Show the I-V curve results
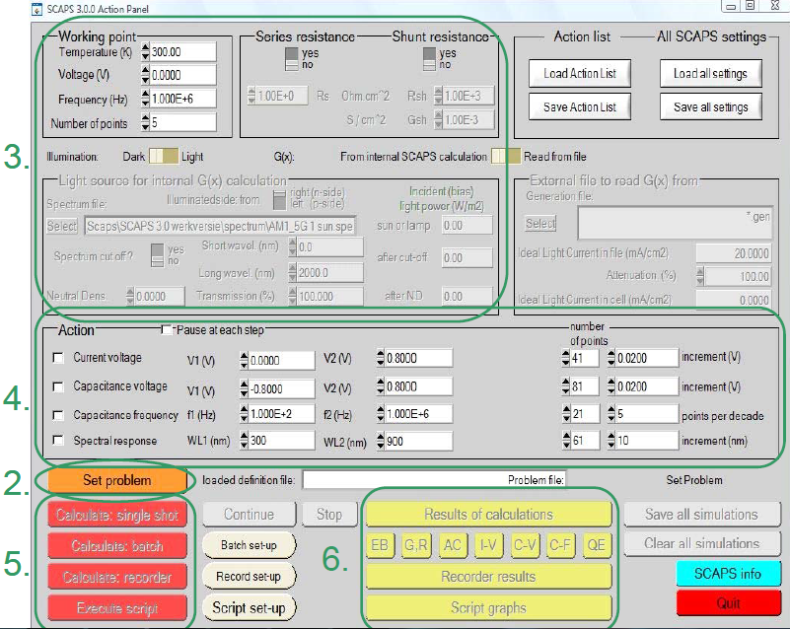 [488, 544]
